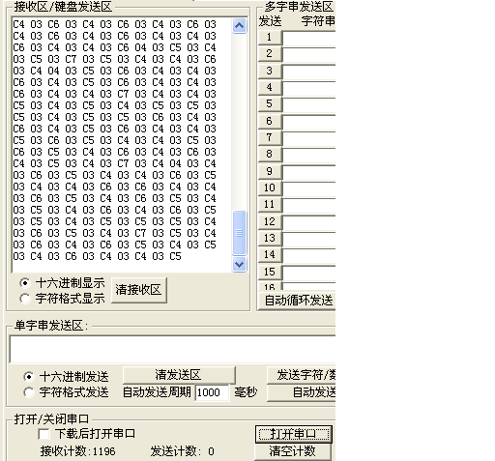
Task: Click multi-string send button 5
Action: 270,104
